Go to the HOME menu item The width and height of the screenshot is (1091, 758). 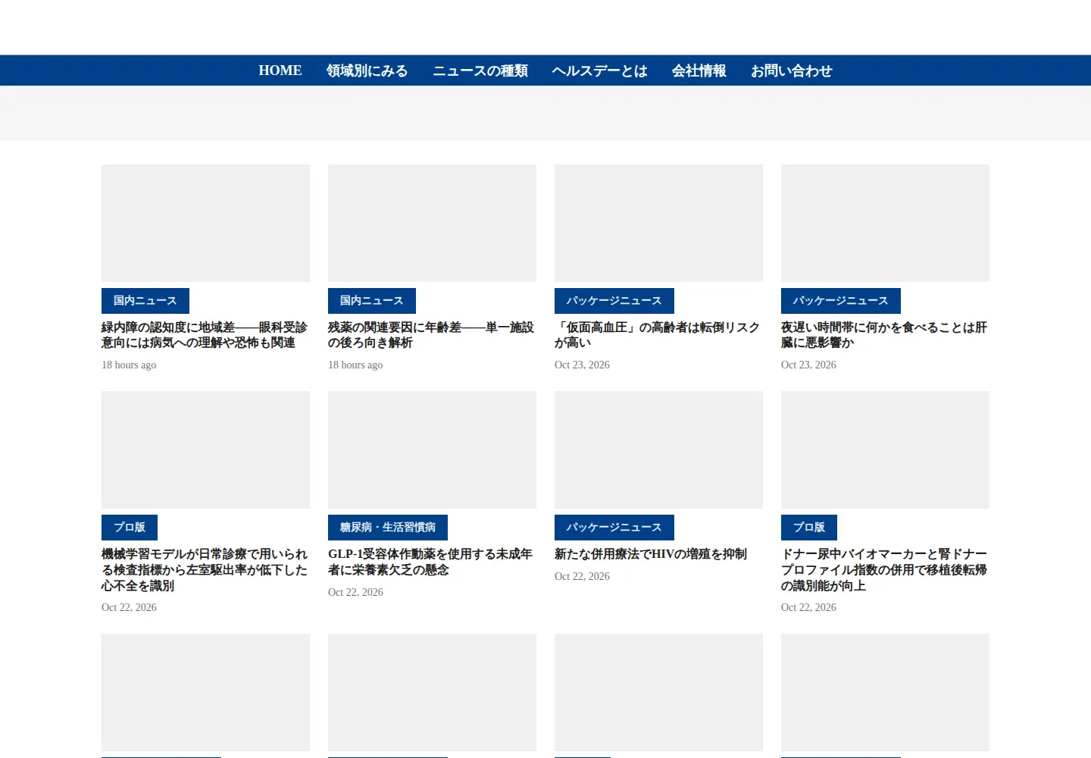280,70
